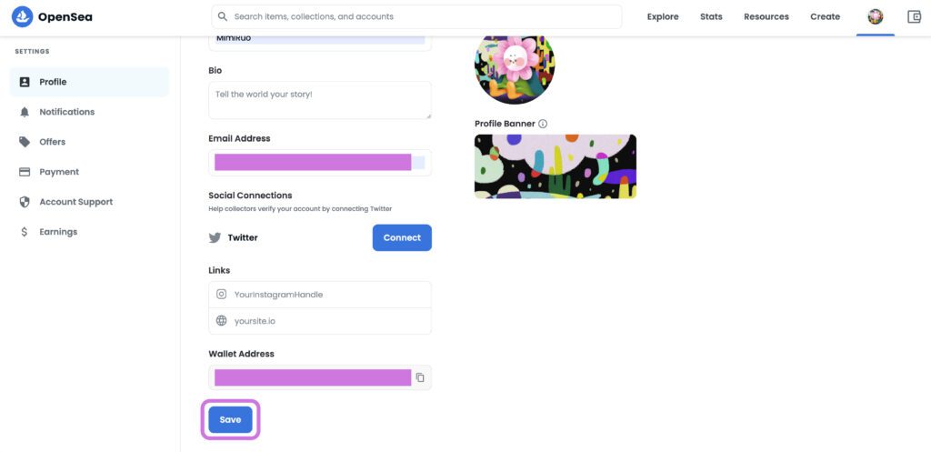Click the OpenSea ship logo icon
The height and width of the screenshot is (452, 931).
pyautogui.click(x=22, y=16)
